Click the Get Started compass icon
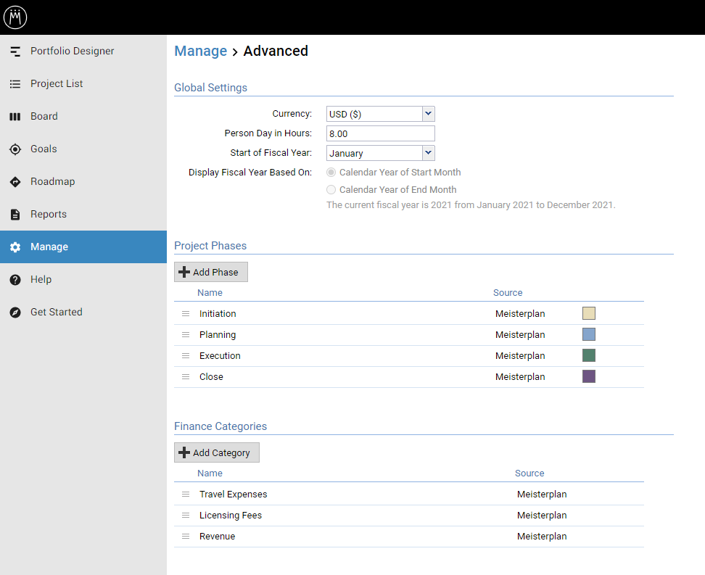The height and width of the screenshot is (575, 705). coord(15,313)
